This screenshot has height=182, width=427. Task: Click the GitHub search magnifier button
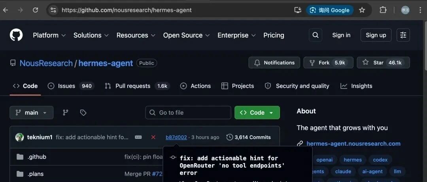(316, 35)
